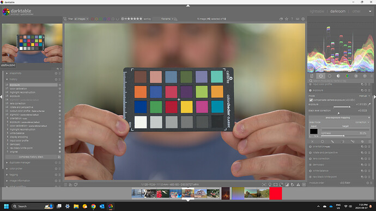Click create history snapshot icon beside compress
Screen dimensions: 376x211
click(x=59, y=157)
